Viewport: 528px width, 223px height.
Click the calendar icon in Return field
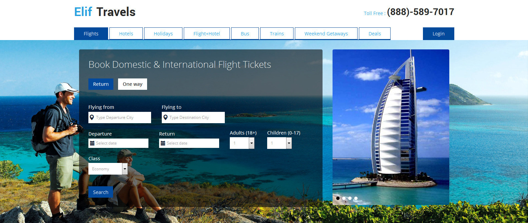(x=163, y=143)
